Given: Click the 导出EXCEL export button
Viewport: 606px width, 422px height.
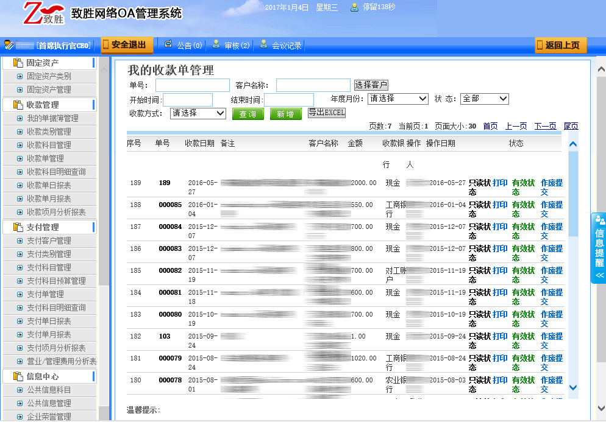Looking at the screenshot, I should click(x=327, y=113).
